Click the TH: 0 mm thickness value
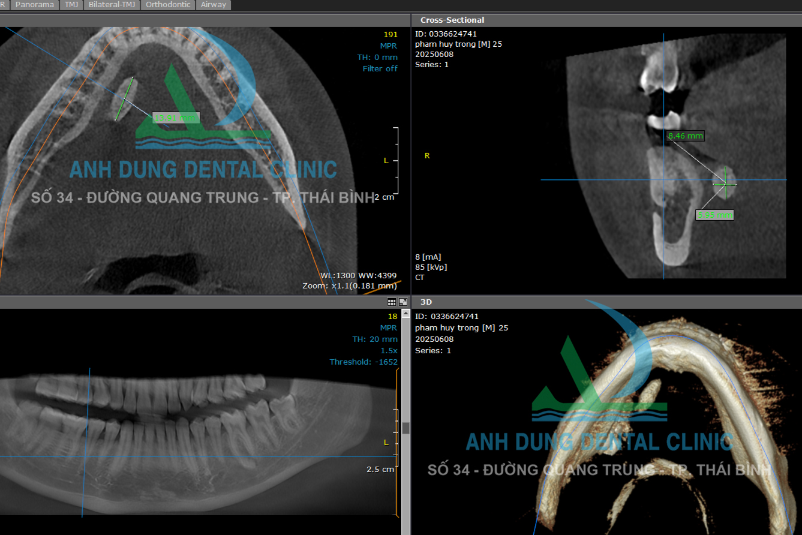The height and width of the screenshot is (535, 802). (377, 57)
